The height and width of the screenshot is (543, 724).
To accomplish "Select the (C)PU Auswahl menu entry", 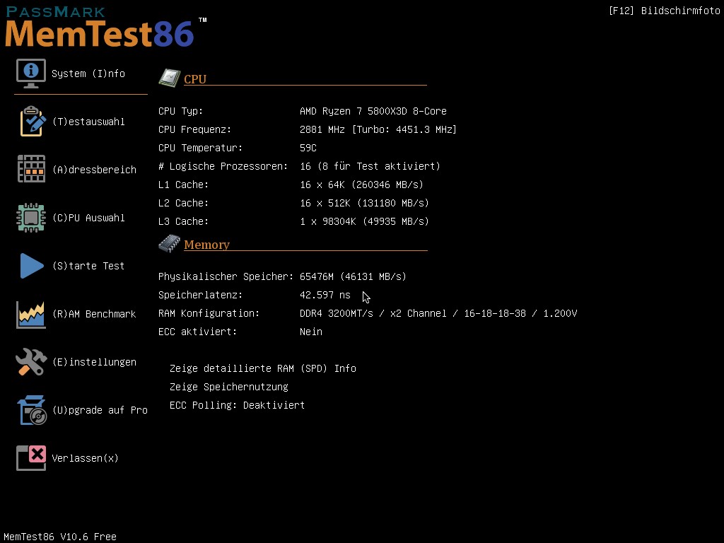I will coord(88,218).
